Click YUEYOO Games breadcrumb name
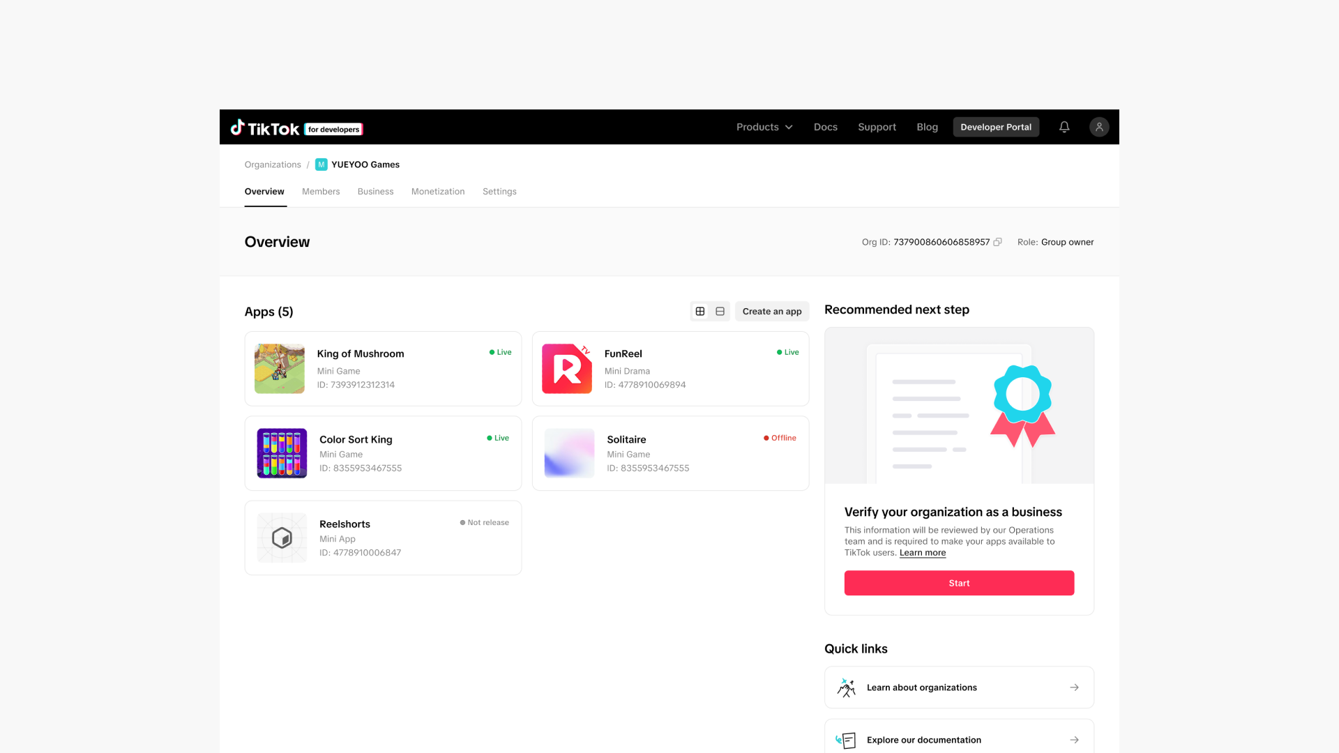This screenshot has width=1339, height=753. [365, 165]
